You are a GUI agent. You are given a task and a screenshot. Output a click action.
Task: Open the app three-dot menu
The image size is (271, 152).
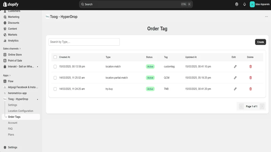click(266, 17)
